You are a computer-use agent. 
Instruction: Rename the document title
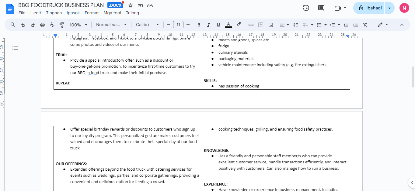pyautogui.click(x=61, y=5)
